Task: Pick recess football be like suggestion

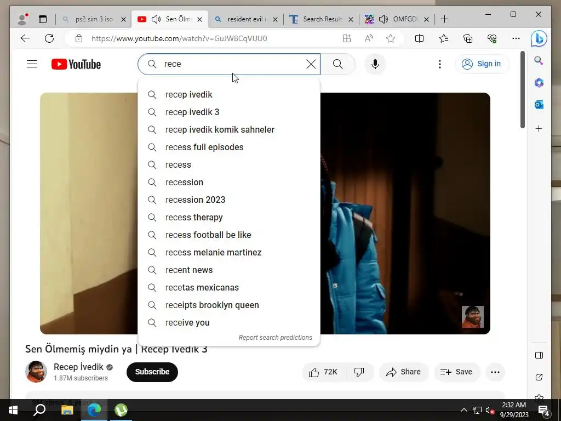Action: [229, 235]
